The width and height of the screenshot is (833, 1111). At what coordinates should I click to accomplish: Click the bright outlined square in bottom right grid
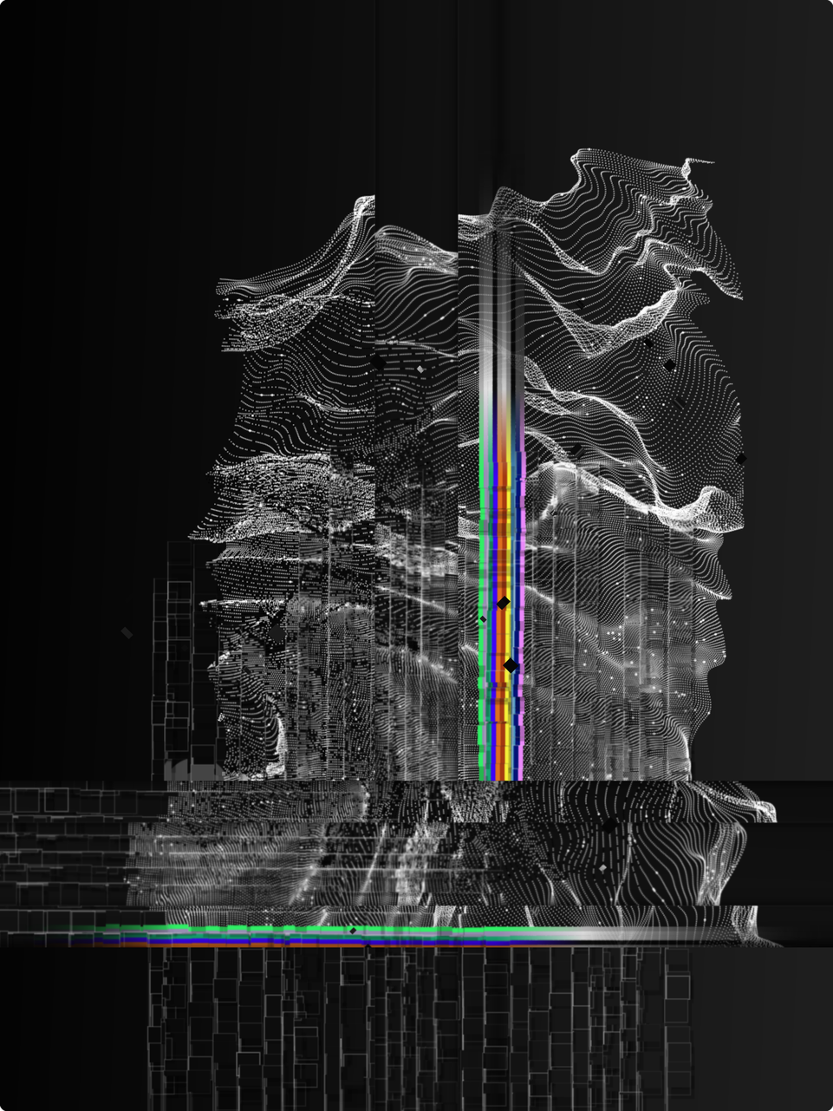tap(678, 985)
